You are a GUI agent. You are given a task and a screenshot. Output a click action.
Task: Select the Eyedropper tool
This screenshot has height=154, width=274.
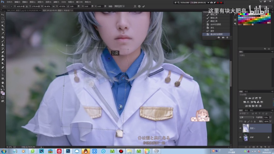3,33
